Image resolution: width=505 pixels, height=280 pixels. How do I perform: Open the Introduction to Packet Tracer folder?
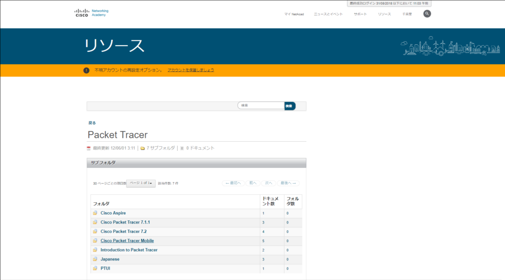(x=129, y=250)
